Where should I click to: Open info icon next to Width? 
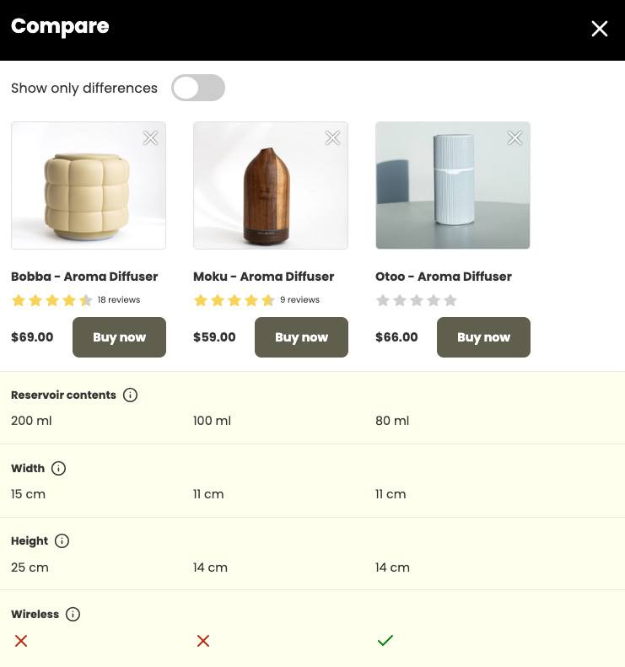pos(58,468)
